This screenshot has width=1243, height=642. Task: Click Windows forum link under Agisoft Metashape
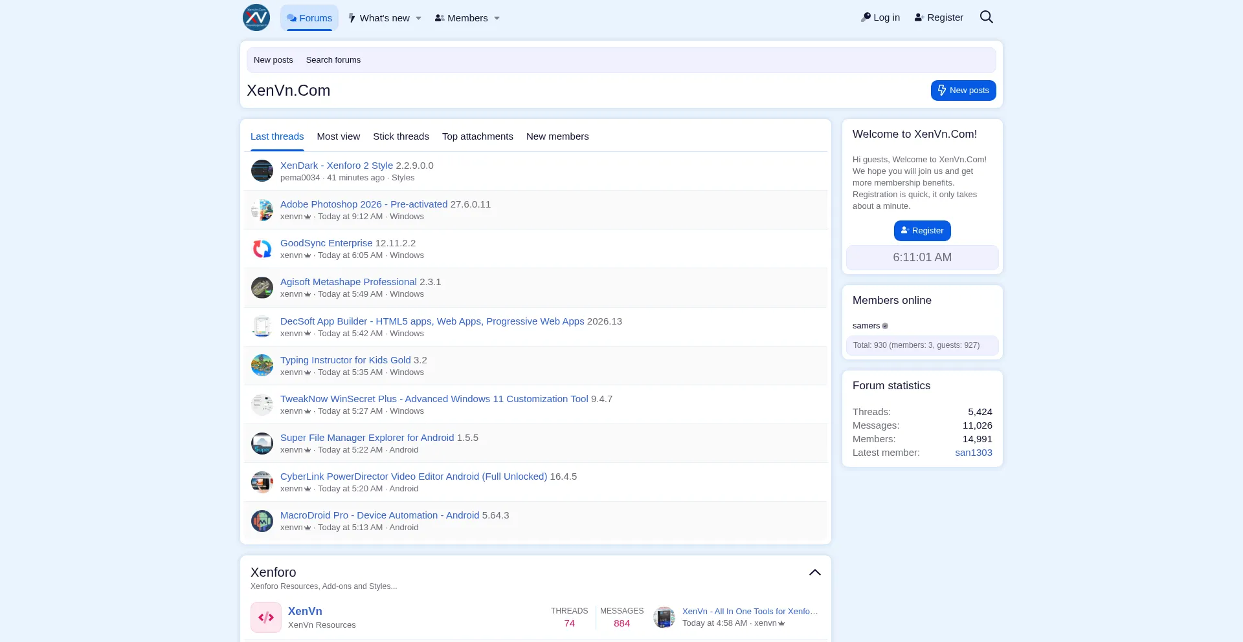pos(407,294)
